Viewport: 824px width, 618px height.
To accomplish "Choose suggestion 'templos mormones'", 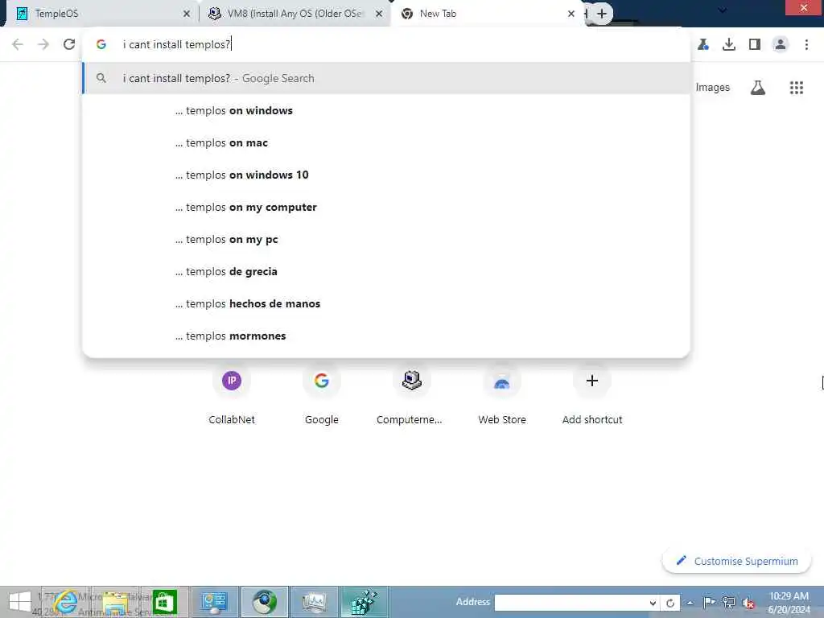I will [386, 336].
